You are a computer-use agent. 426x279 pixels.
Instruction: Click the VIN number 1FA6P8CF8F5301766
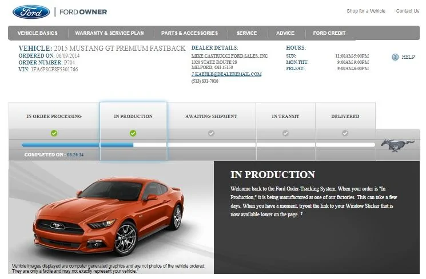click(54, 70)
